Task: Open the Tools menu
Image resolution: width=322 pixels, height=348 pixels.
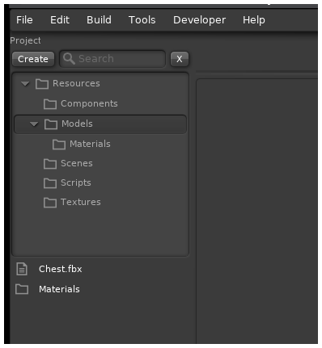Action: pos(142,20)
